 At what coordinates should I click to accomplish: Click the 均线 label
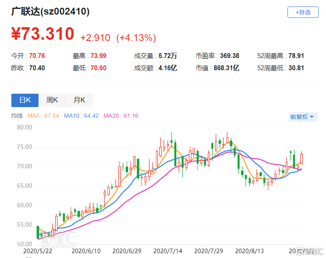click(17, 116)
